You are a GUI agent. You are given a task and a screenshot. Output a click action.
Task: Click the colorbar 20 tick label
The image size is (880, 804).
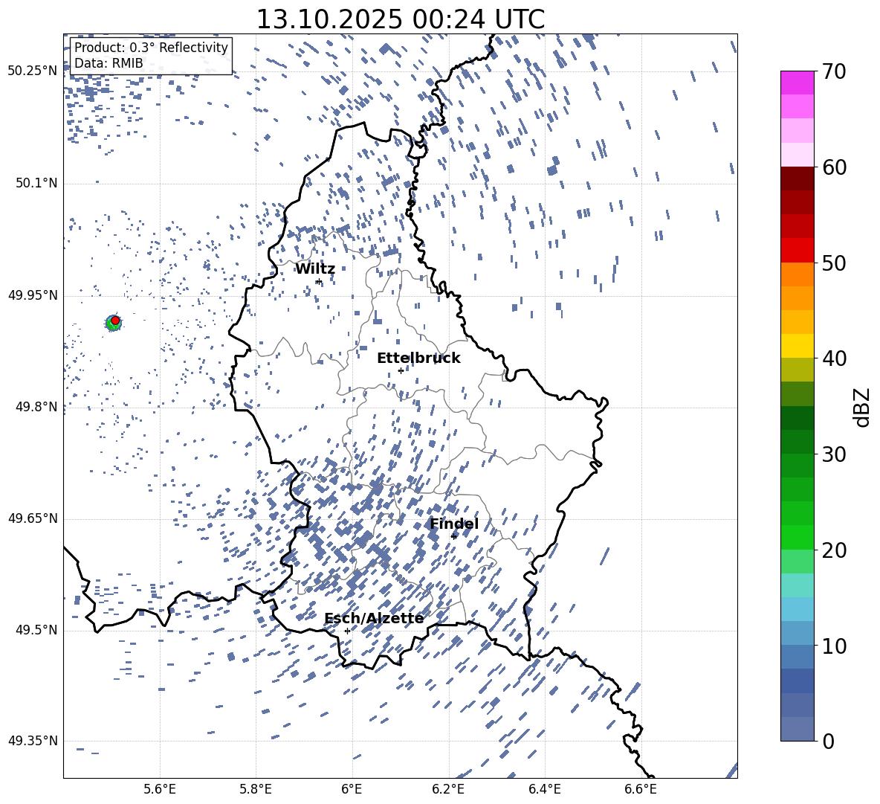(834, 550)
